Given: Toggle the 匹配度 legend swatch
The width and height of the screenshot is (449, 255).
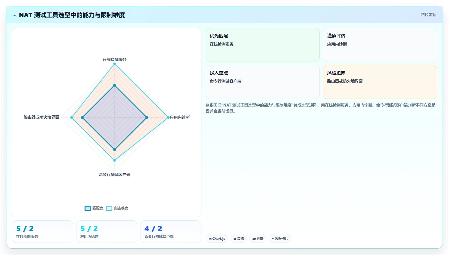Looking at the screenshot, I should pyautogui.click(x=88, y=208).
